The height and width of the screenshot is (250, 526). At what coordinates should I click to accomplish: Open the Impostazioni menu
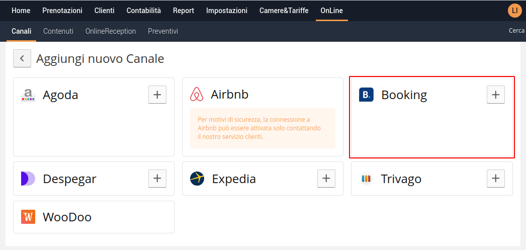tap(227, 11)
